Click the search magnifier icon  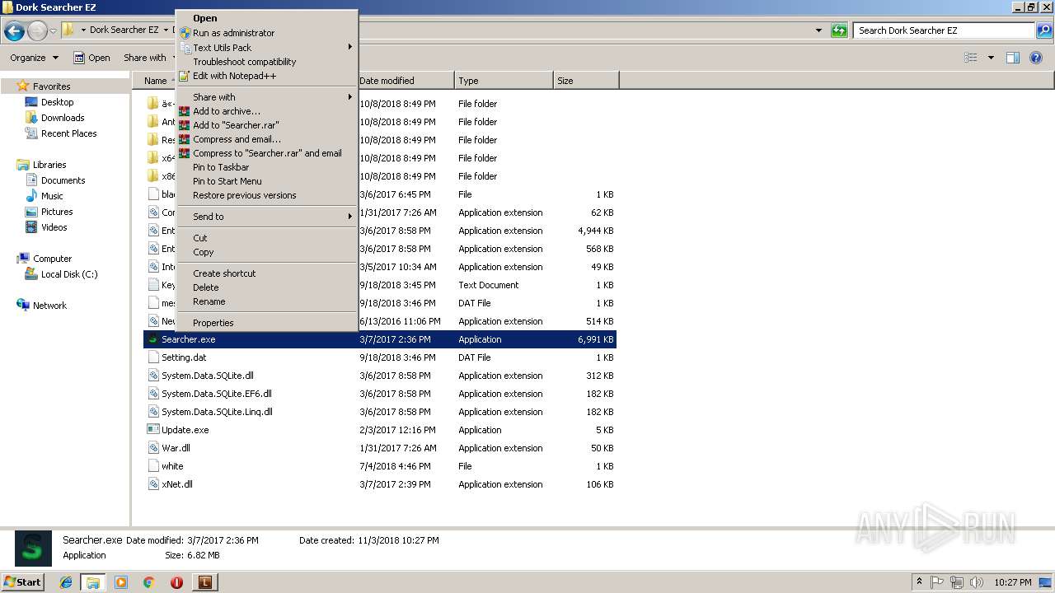[1044, 30]
